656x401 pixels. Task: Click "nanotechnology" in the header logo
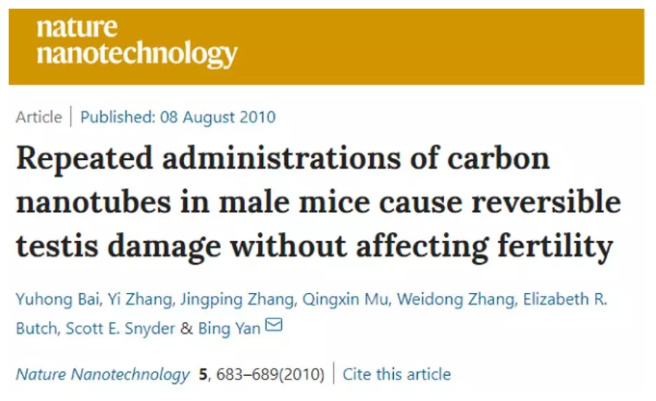point(137,54)
